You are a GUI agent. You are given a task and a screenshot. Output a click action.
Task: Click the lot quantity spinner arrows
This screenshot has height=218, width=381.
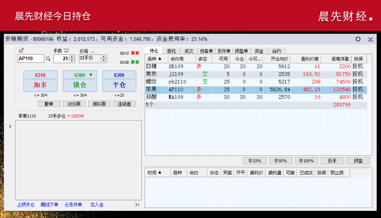(72, 59)
